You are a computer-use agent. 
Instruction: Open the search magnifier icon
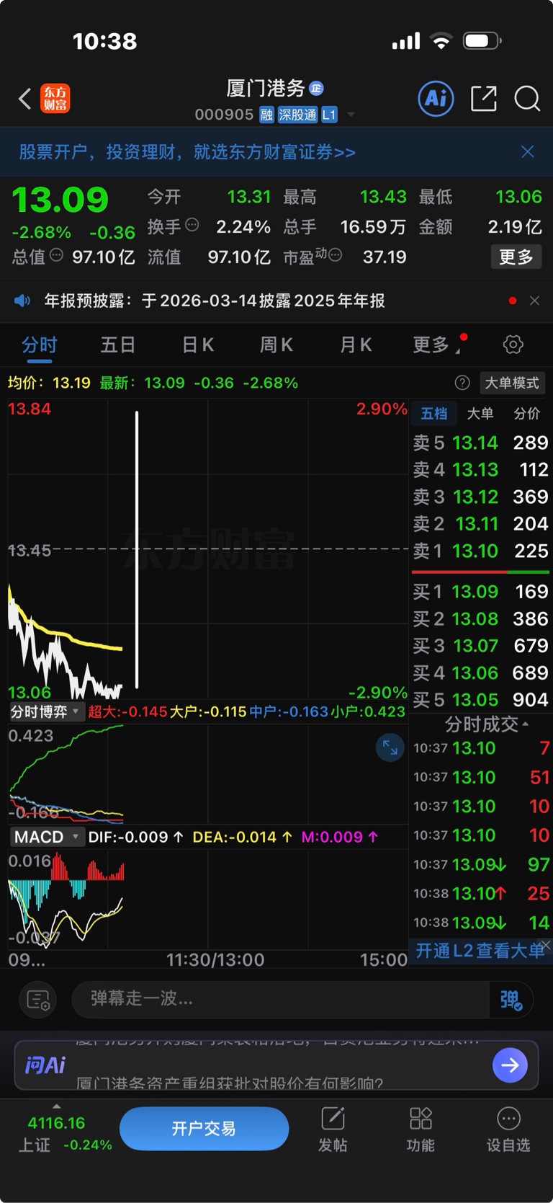527,98
